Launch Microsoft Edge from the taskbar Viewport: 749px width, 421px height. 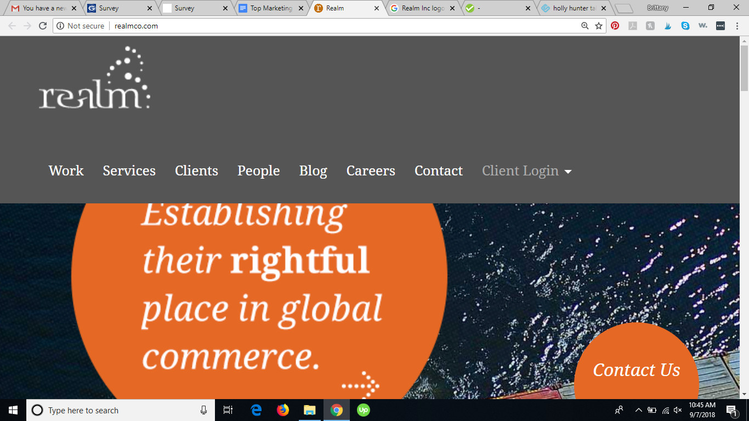pos(256,410)
